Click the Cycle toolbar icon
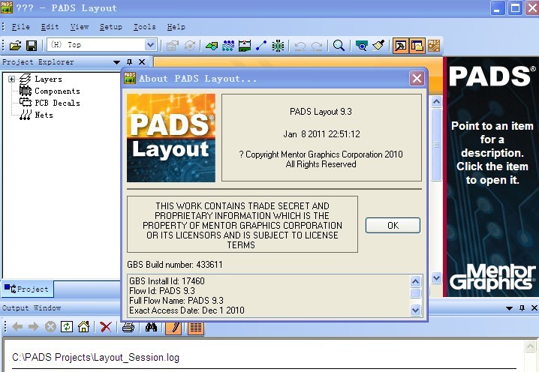The image size is (539, 372). pos(190,45)
